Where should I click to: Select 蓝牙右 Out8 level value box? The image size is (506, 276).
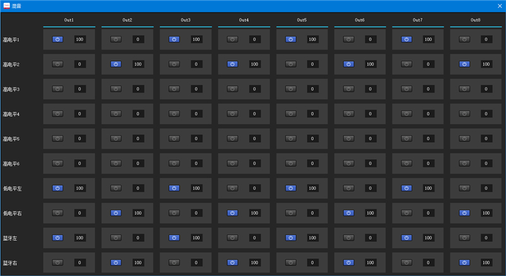click(x=486, y=263)
